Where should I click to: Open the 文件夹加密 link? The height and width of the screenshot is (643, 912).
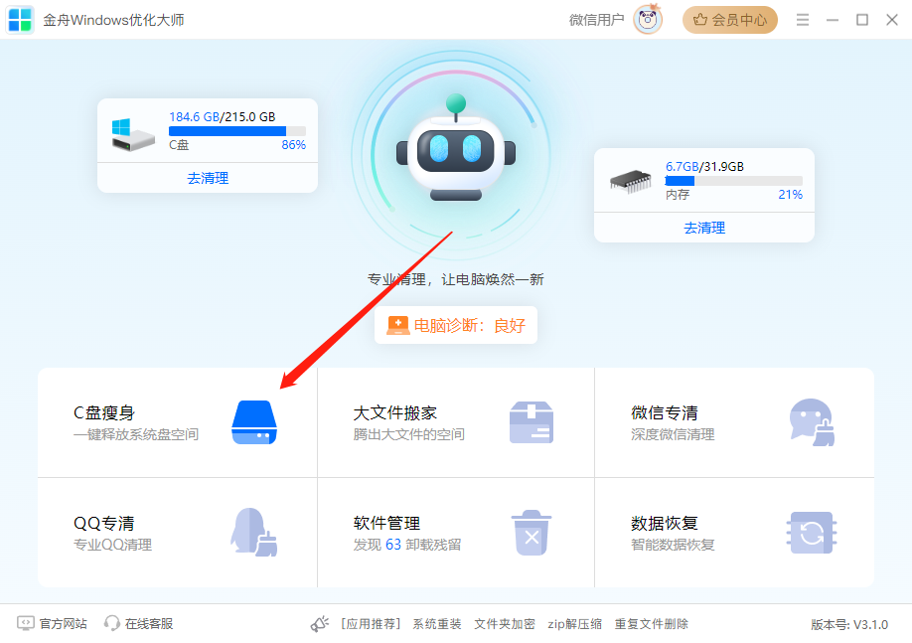[x=505, y=624]
